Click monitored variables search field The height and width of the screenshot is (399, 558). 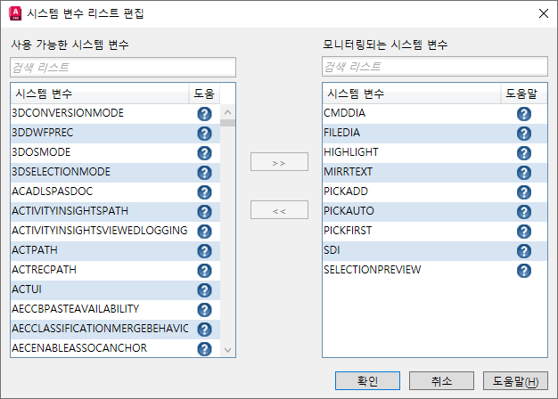tap(435, 67)
